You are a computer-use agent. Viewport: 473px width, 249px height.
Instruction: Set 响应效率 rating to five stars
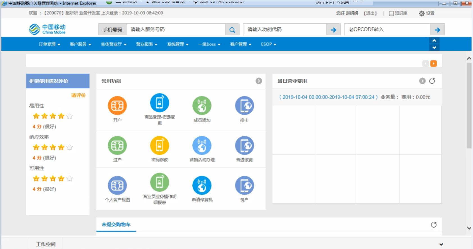click(x=70, y=147)
